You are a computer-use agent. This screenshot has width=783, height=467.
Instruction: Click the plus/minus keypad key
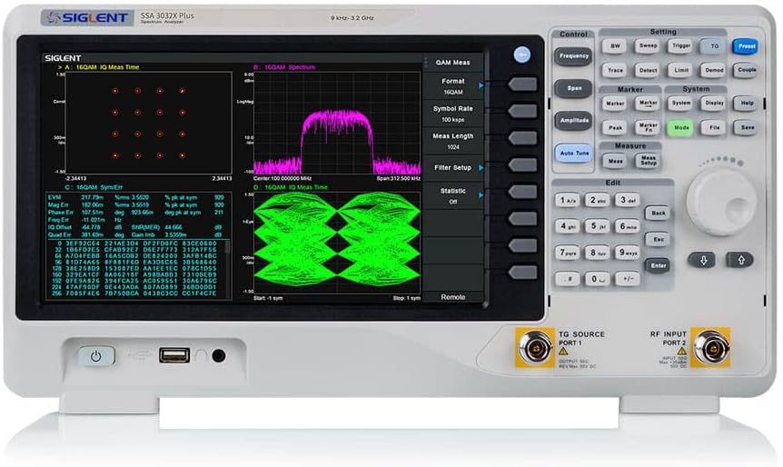627,279
